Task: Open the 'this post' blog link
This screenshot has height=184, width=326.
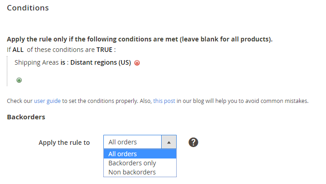Action: [x=164, y=101]
